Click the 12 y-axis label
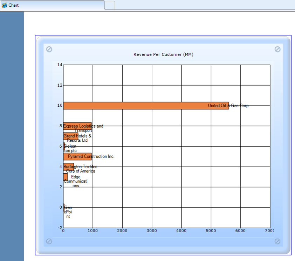This screenshot has height=261, width=295. (60, 85)
